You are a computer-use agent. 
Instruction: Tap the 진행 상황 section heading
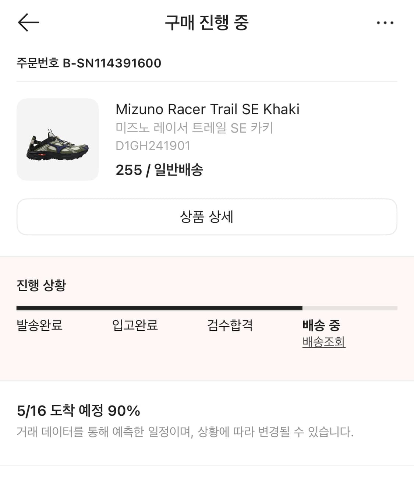coord(41,285)
